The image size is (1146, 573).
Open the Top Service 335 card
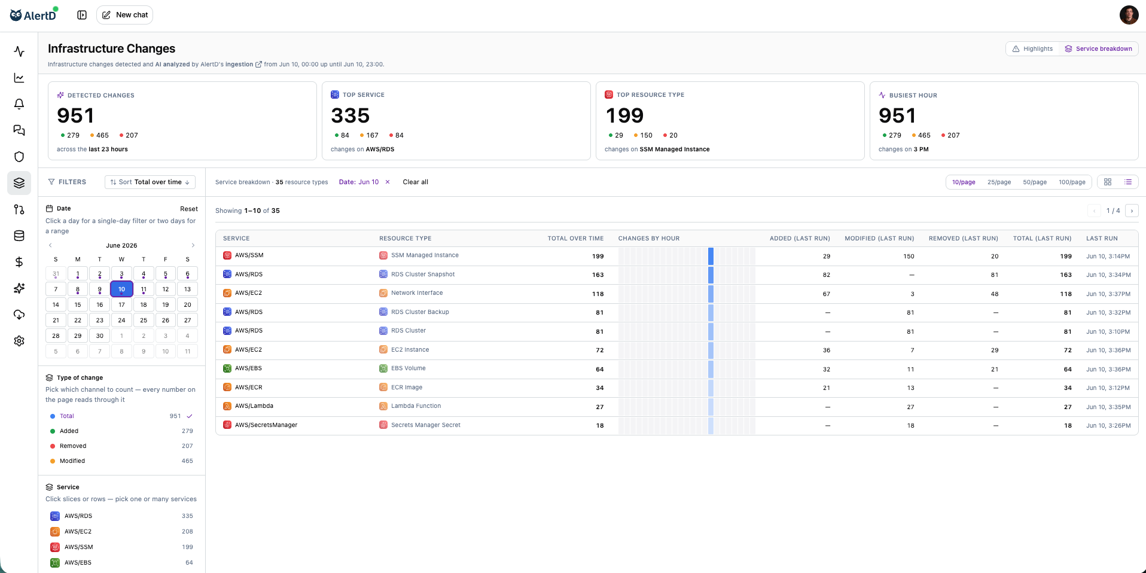point(456,121)
